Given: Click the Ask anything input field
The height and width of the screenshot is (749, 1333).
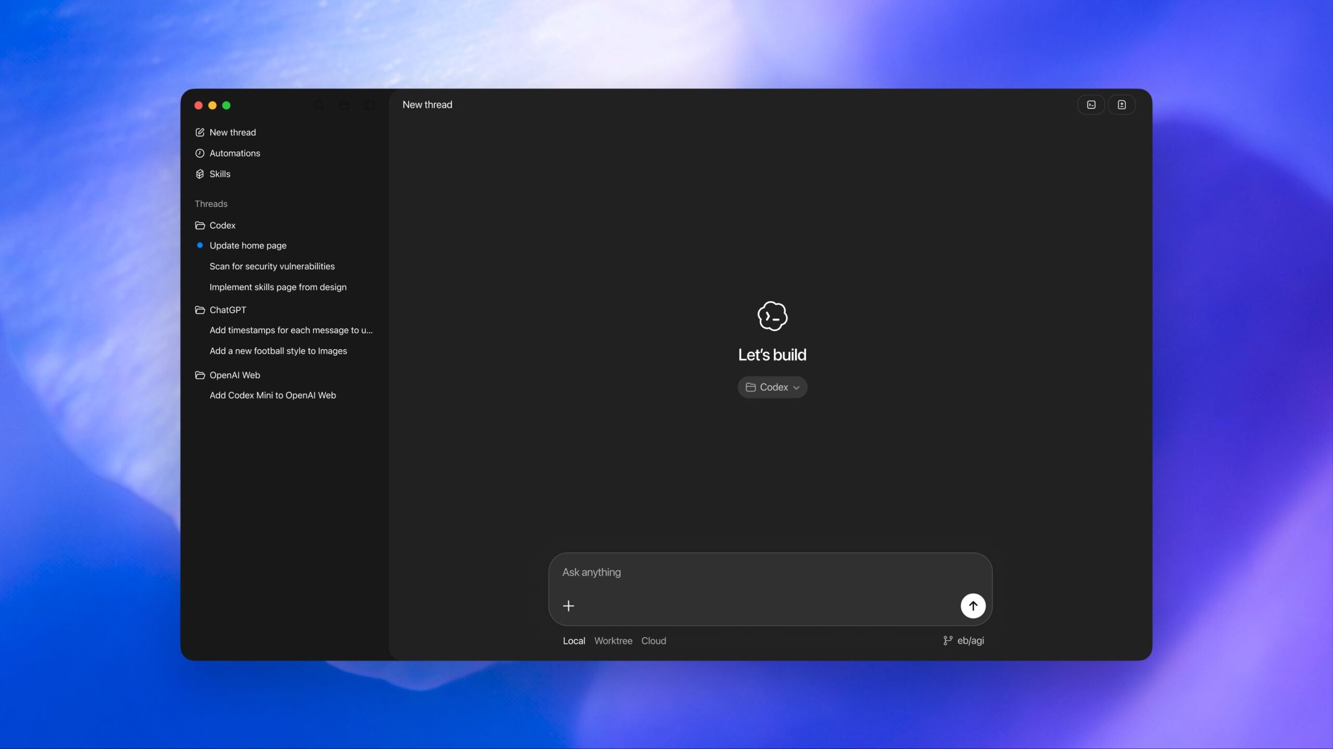Looking at the screenshot, I should point(729,572).
